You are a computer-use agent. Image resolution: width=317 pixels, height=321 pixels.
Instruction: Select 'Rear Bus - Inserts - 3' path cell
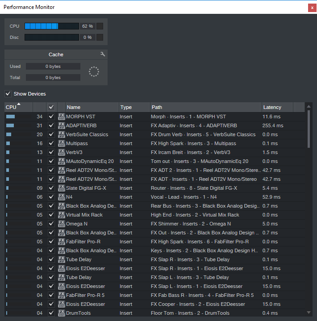pyautogui.click(x=205, y=206)
